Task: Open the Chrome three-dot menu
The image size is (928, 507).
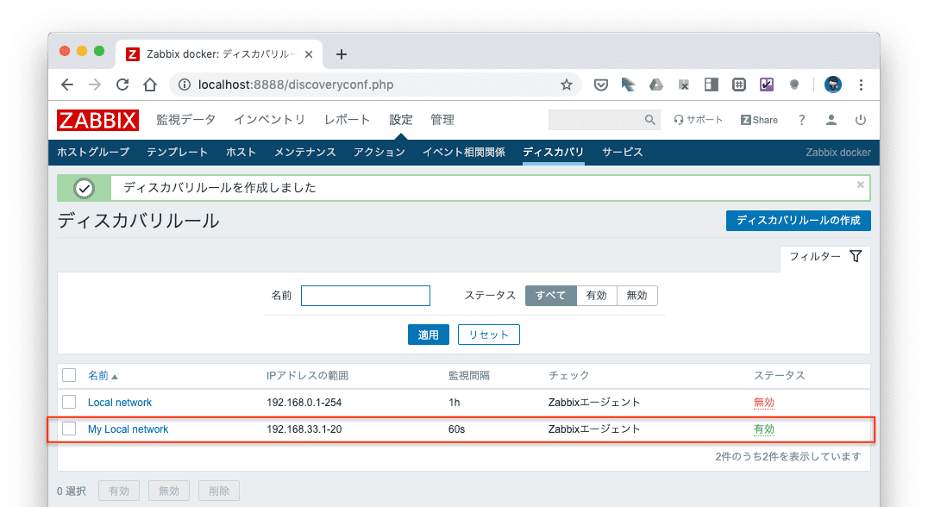Action: coord(861,84)
